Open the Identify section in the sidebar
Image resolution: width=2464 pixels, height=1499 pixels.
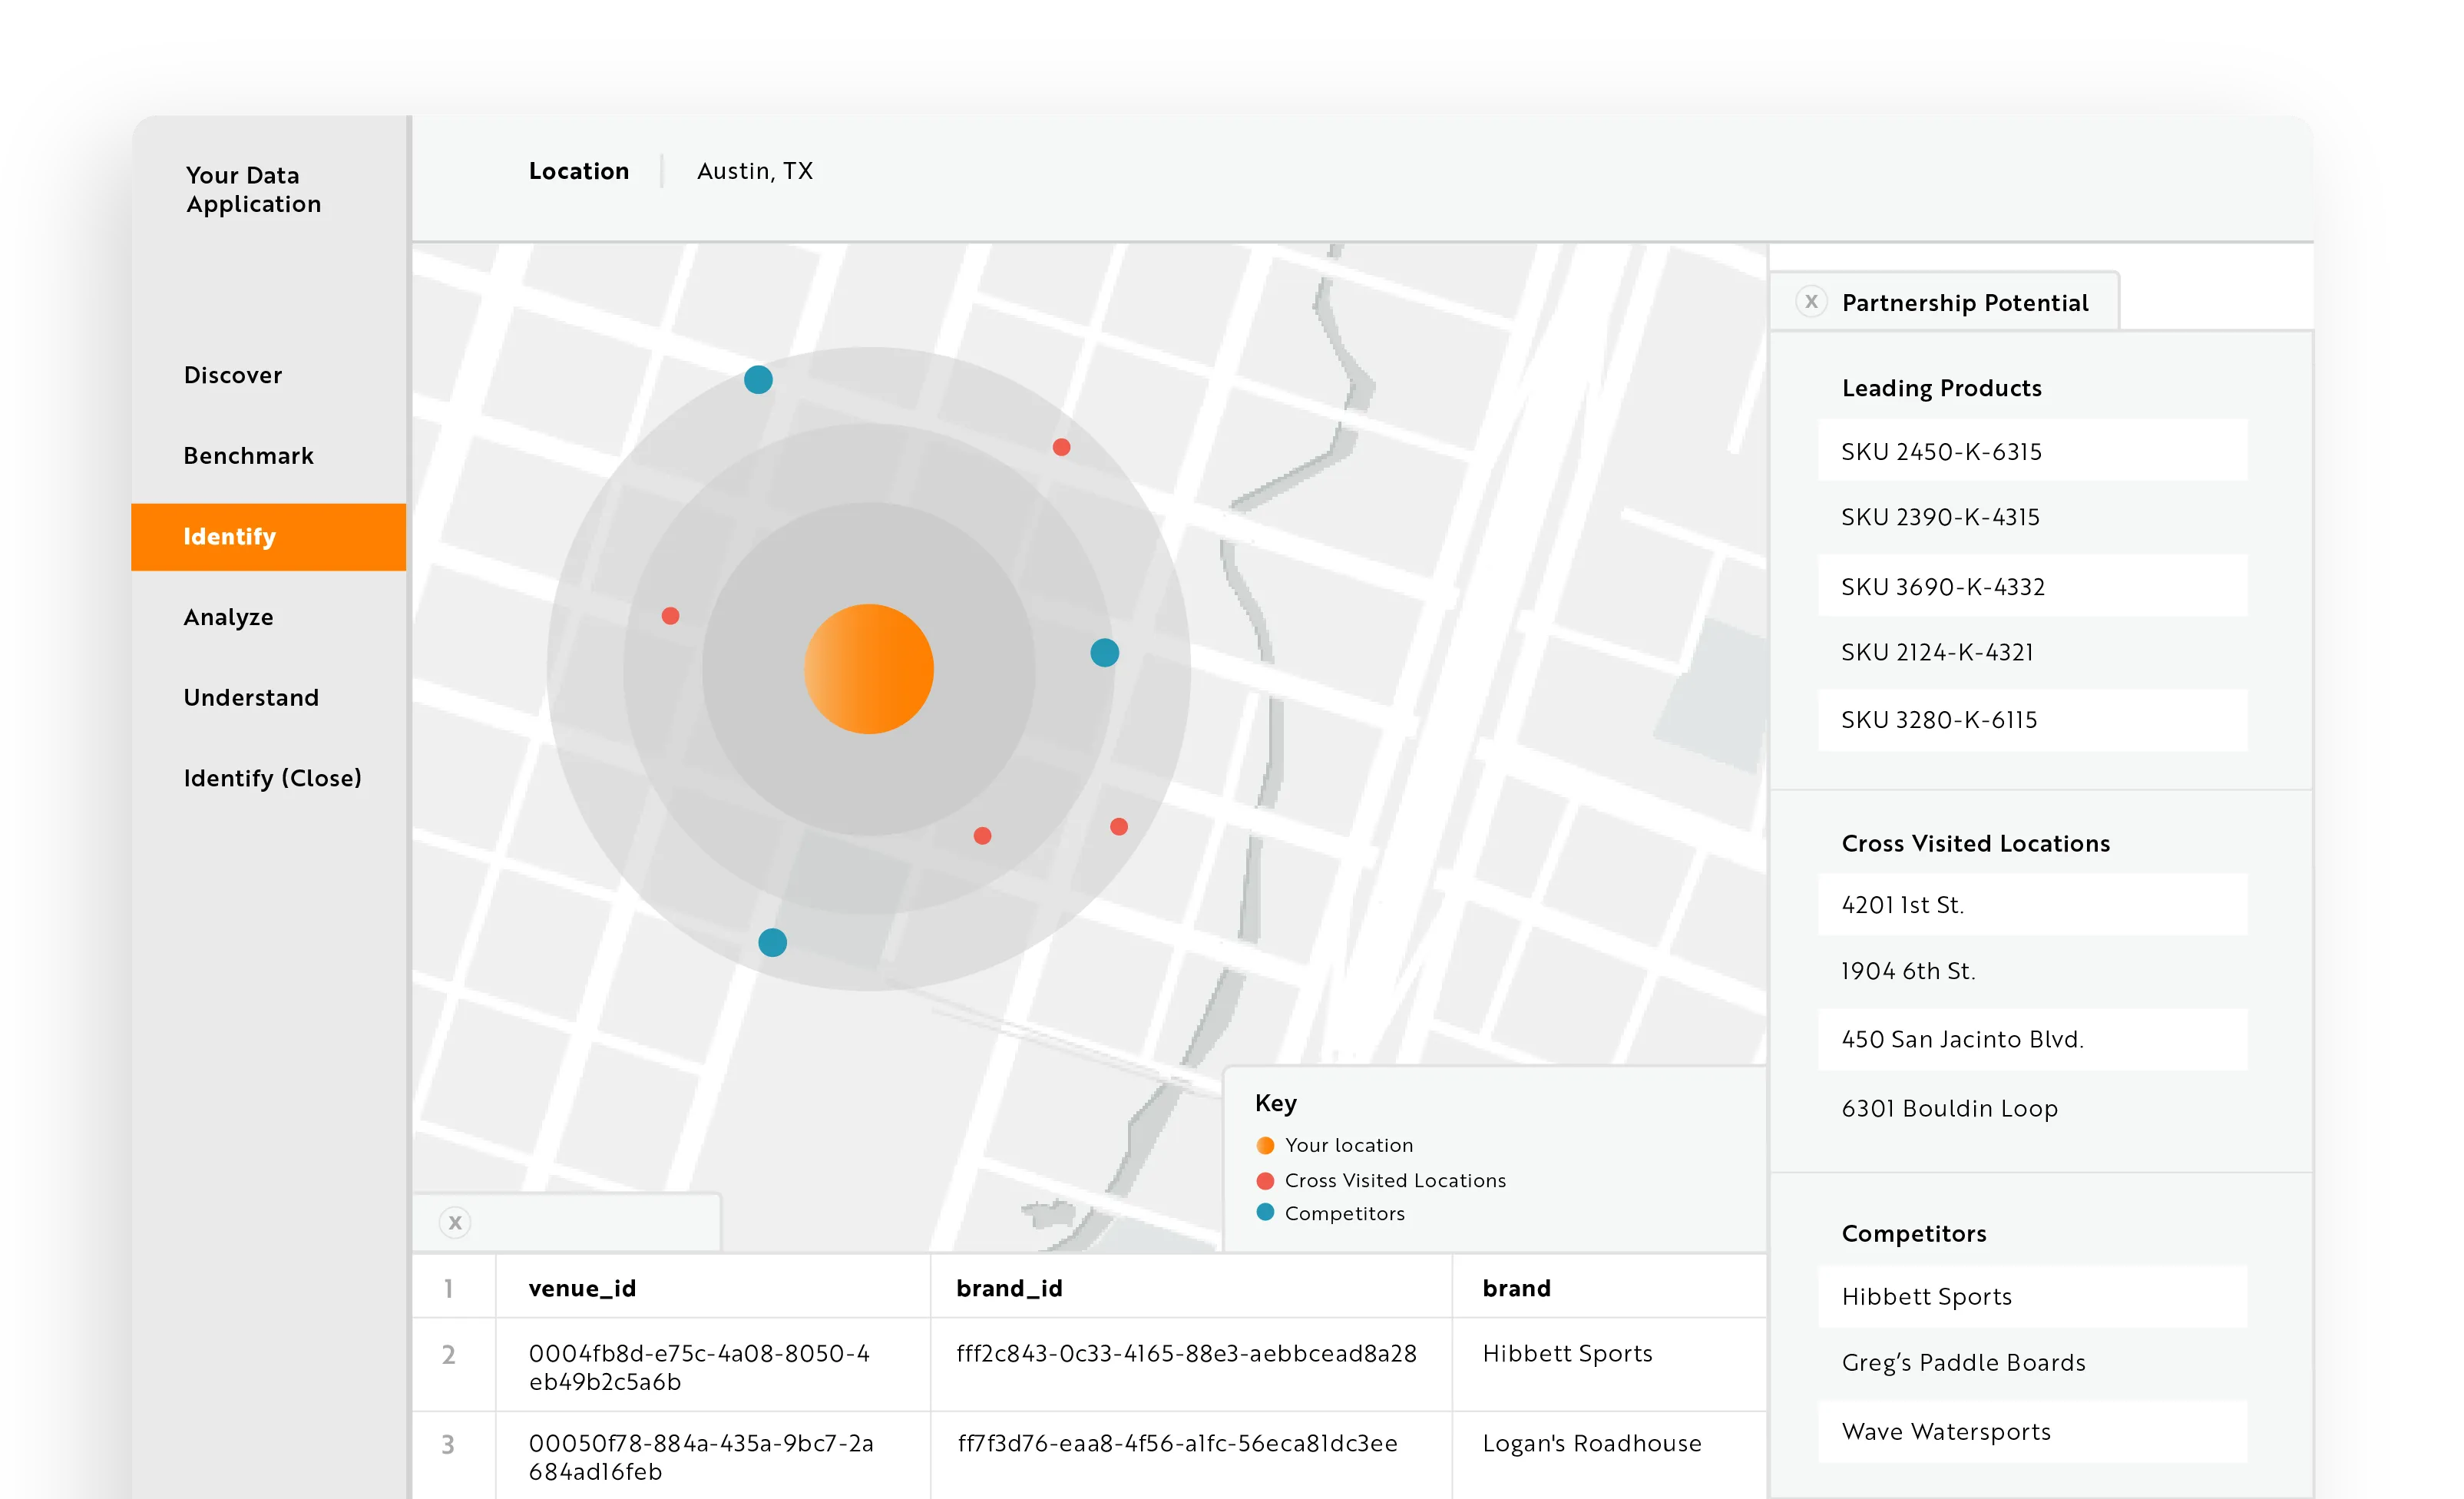click(x=230, y=537)
